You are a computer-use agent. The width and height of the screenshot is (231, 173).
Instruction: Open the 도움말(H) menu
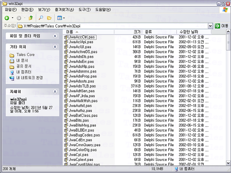click(x=103, y=10)
